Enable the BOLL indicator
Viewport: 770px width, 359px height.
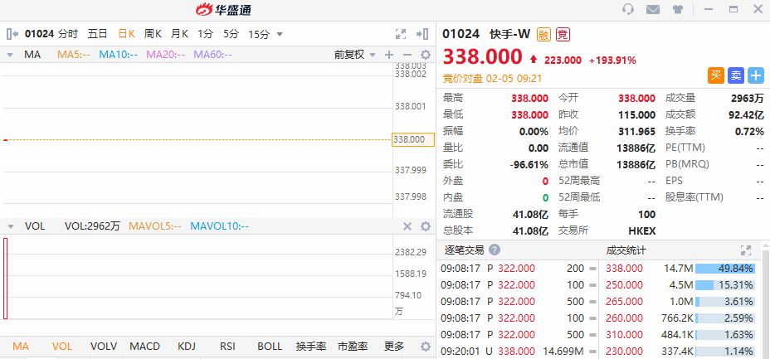click(270, 347)
